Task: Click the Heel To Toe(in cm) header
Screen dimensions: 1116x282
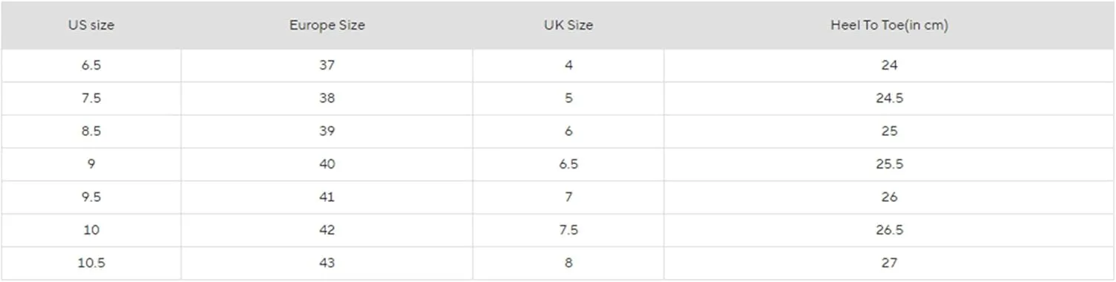Action: (x=889, y=25)
